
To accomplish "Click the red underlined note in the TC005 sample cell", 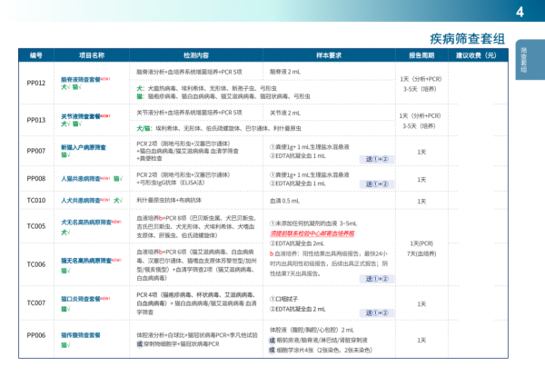I will (x=312, y=233).
